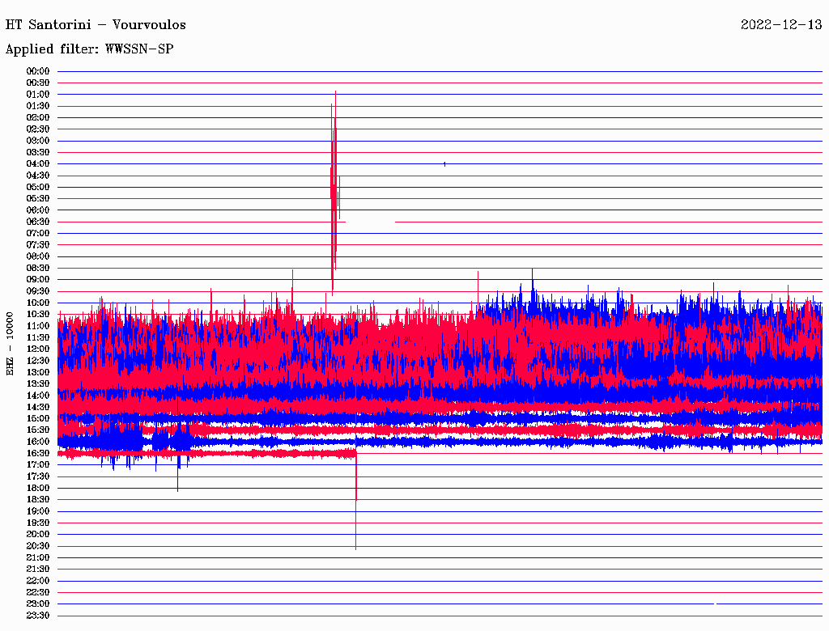Select the 14:00 time label
Viewport: 829px width, 631px height.
click(38, 396)
